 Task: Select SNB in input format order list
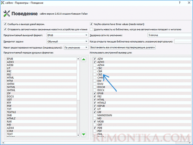(42, 115)
